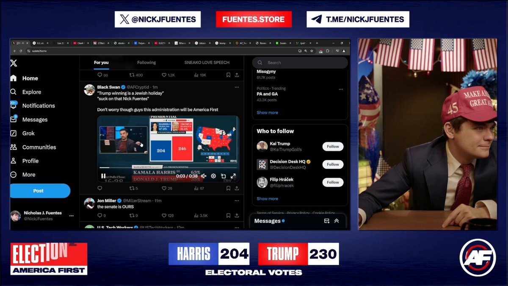Show more Who to follow suggestions

(267, 199)
